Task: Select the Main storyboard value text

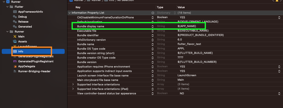Action: [x=181, y=80]
